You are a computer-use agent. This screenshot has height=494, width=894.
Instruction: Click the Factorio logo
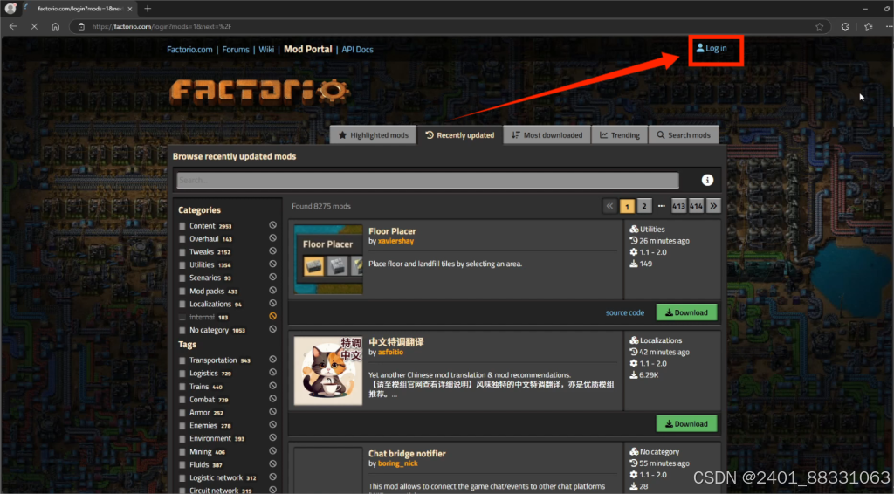(259, 92)
